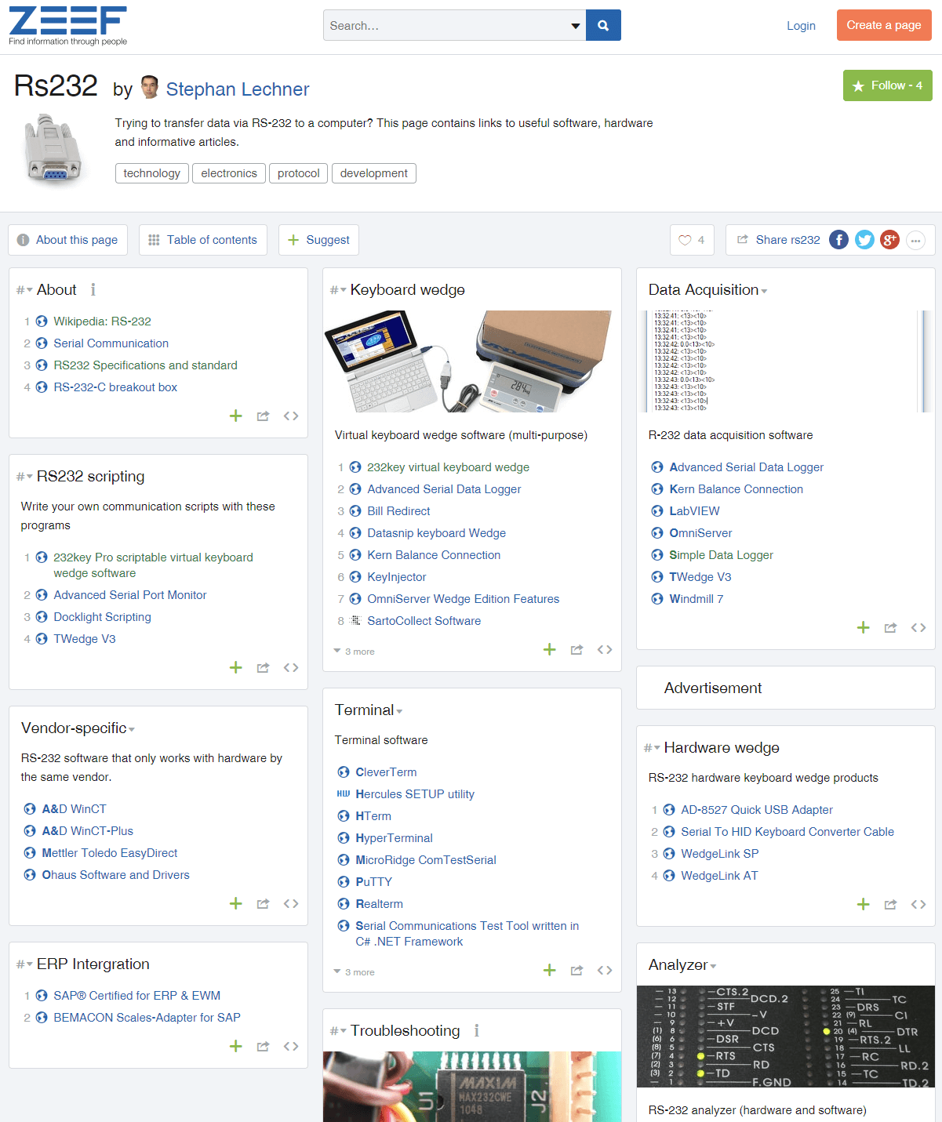Toggle the heart like button
The width and height of the screenshot is (942, 1122).
pos(692,240)
